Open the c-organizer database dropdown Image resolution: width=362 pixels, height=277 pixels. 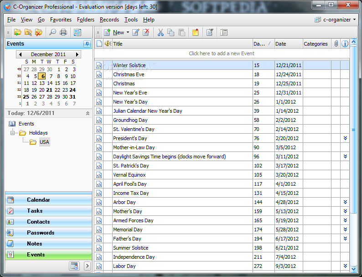coord(355,20)
